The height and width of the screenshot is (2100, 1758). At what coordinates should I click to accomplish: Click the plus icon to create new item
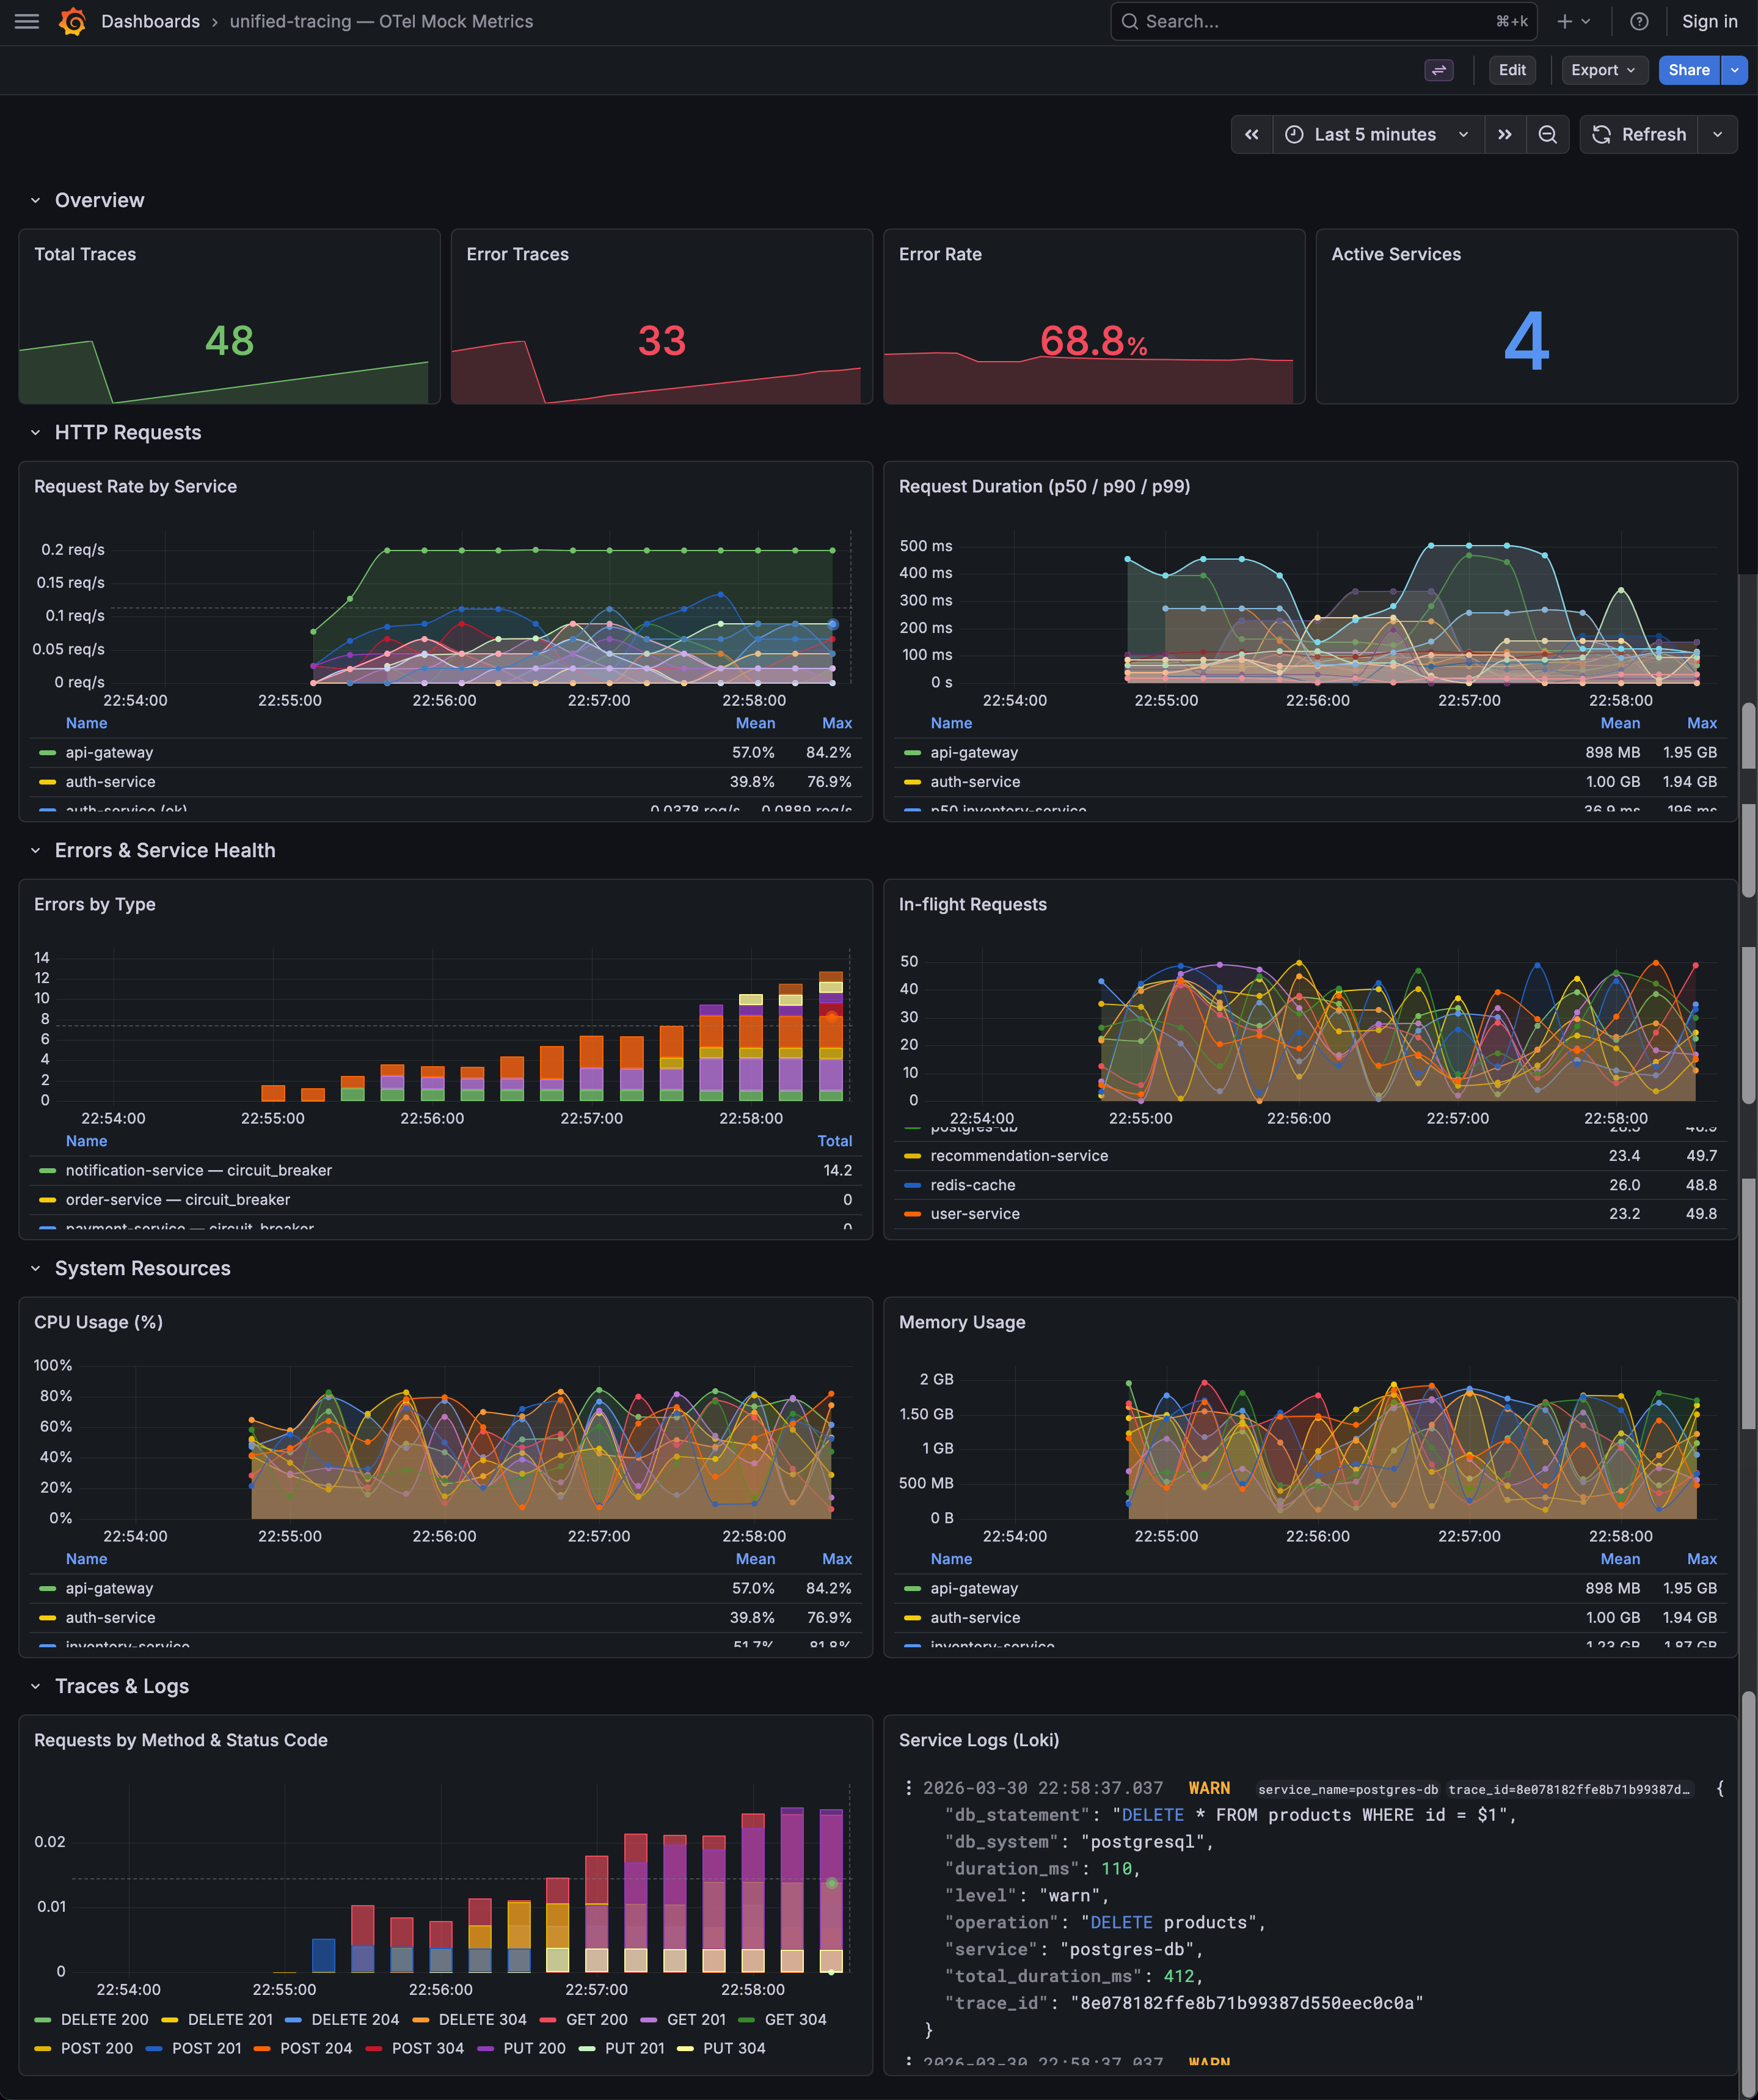[x=1564, y=21]
